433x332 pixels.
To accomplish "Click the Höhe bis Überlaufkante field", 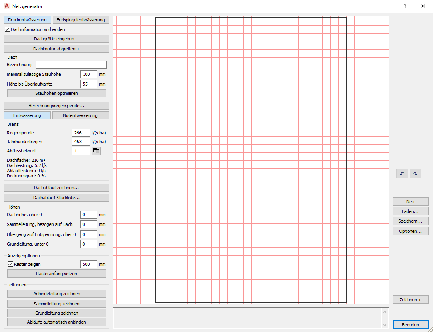I will (88, 84).
